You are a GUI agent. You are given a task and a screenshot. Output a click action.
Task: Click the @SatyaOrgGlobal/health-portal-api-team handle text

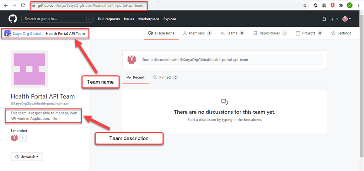click(x=40, y=104)
